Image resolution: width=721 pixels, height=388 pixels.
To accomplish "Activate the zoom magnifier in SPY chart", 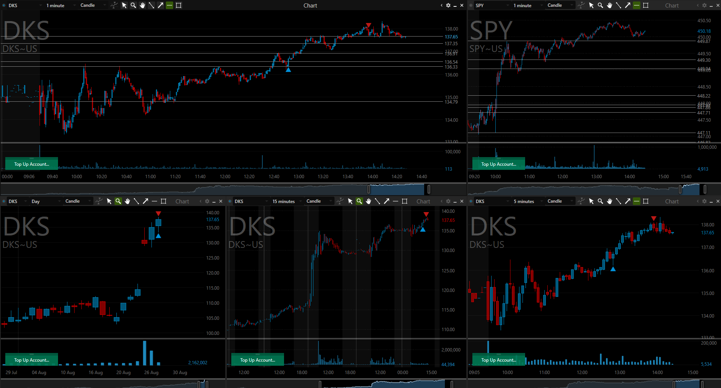I will 600,5.
